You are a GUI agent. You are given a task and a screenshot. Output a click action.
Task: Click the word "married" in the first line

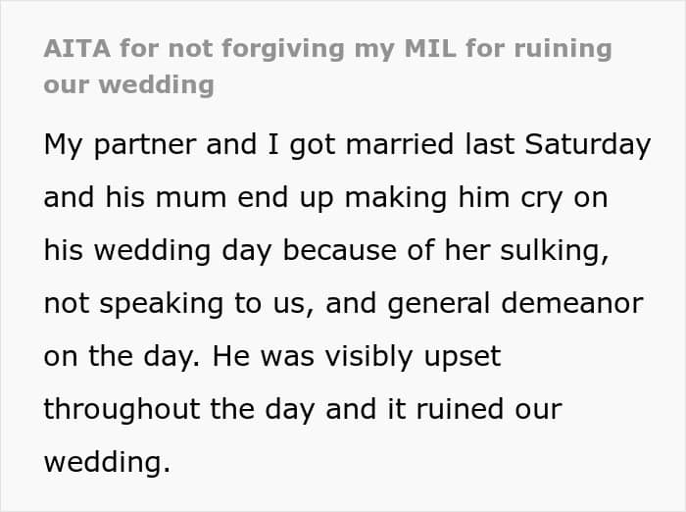pos(400,144)
